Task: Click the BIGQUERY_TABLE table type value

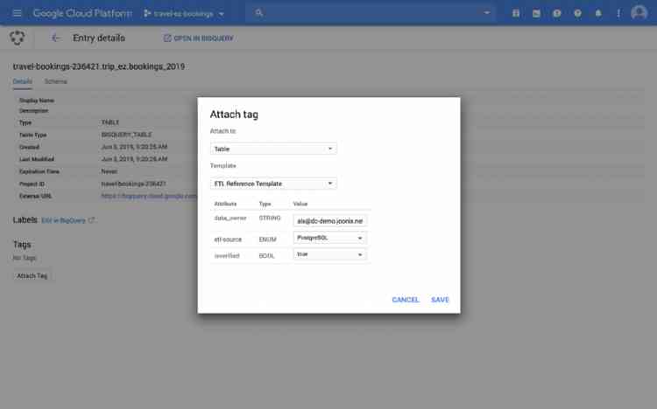Action: coord(126,135)
